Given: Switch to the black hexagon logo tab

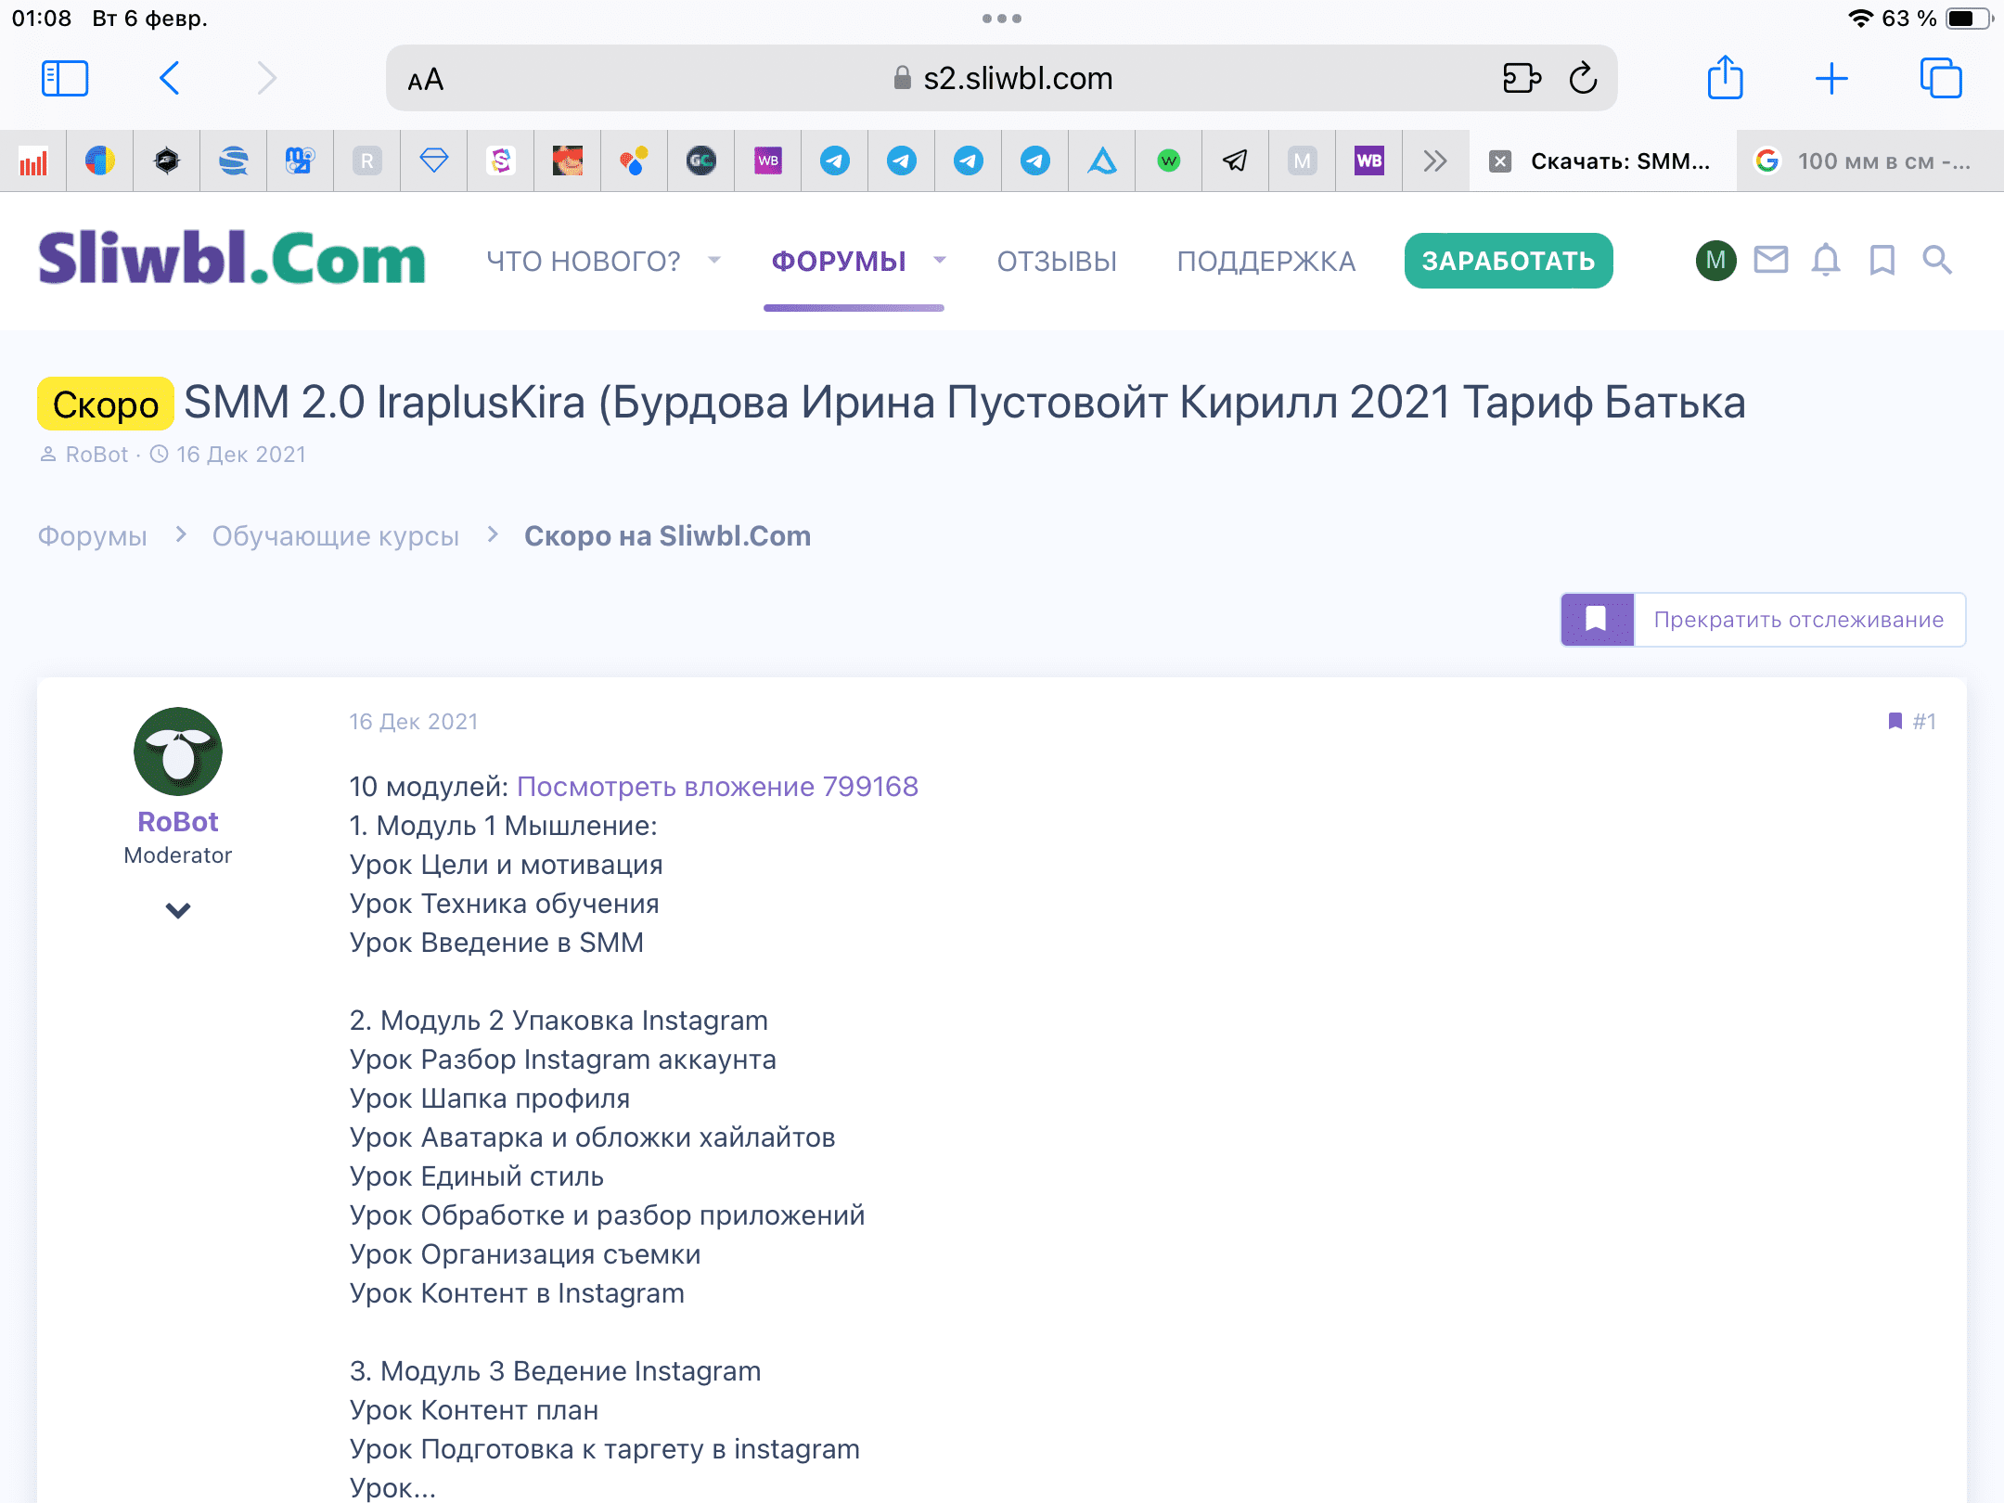Looking at the screenshot, I should point(167,161).
